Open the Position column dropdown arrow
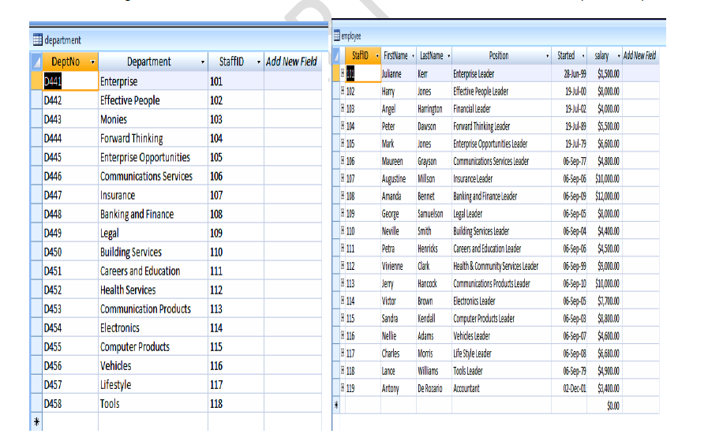The width and height of the screenshot is (708, 445). click(x=548, y=56)
